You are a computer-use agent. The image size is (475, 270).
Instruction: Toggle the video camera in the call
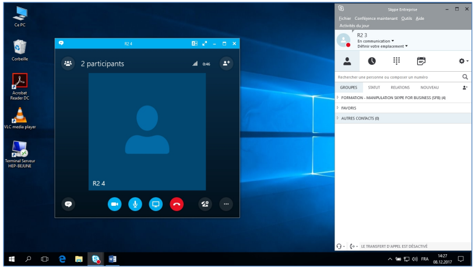pos(114,204)
